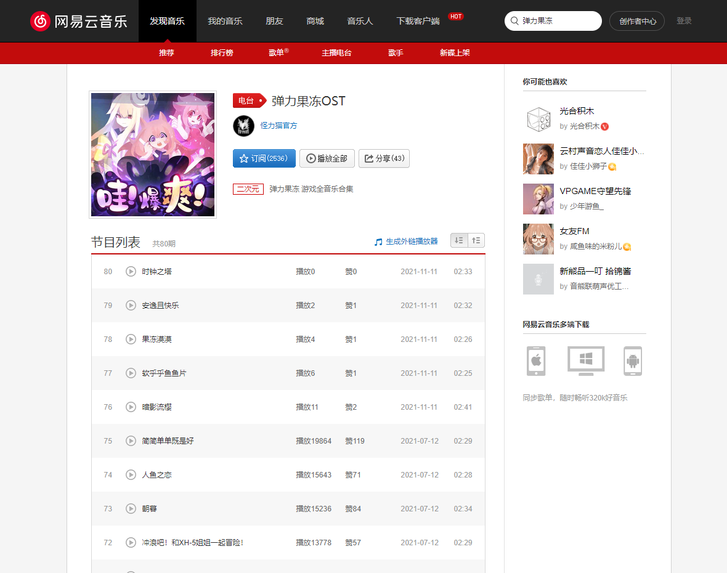Open the track title 人鱼之恋

[156, 474]
